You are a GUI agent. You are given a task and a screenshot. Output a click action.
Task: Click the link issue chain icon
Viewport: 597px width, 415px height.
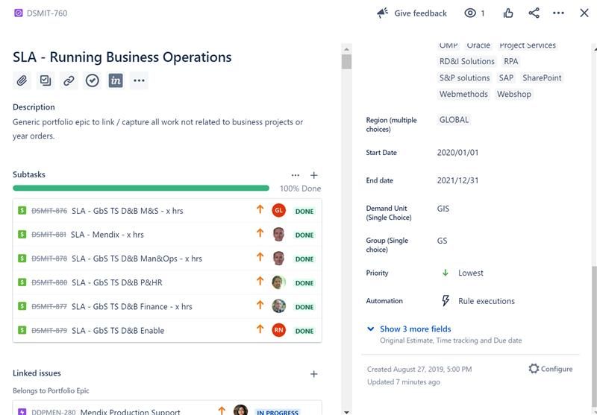[x=69, y=80]
